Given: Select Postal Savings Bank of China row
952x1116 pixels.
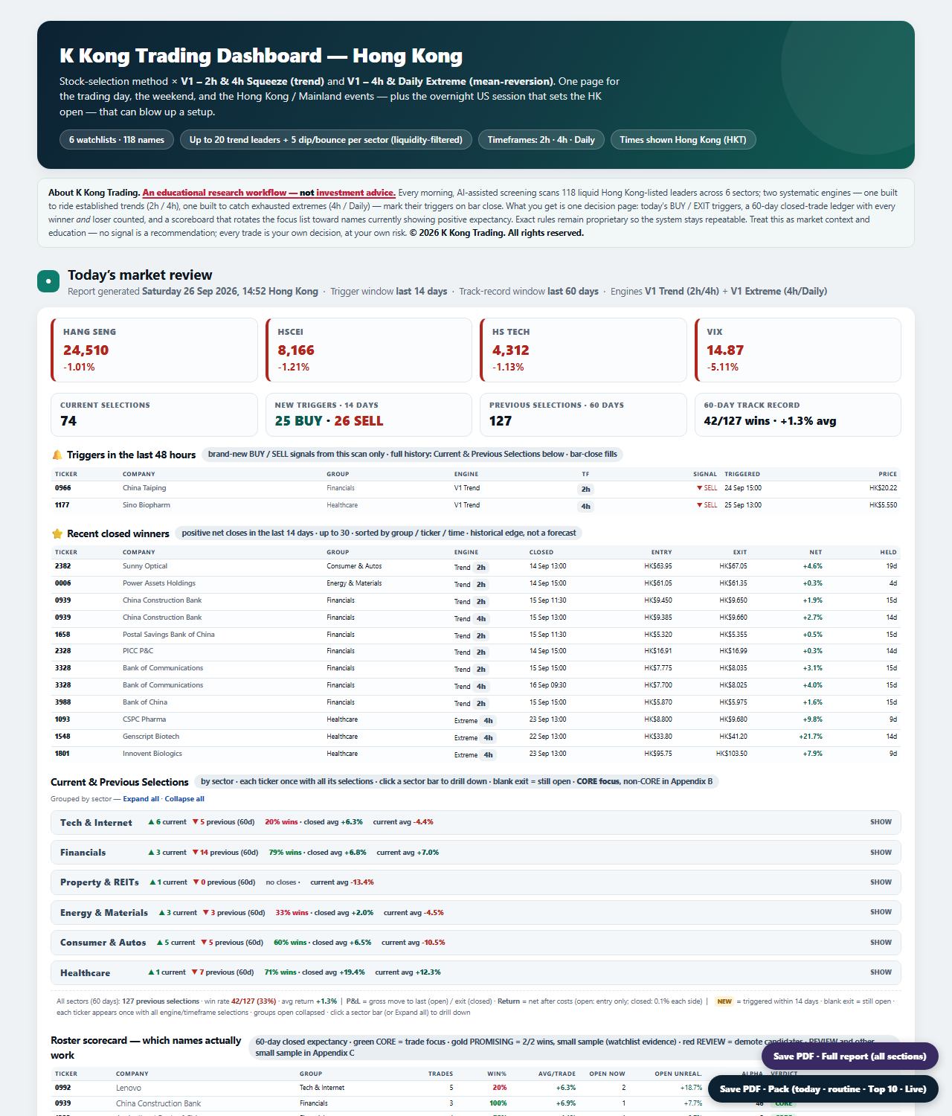Looking at the screenshot, I should 476,635.
